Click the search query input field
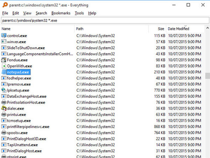 (105, 21)
